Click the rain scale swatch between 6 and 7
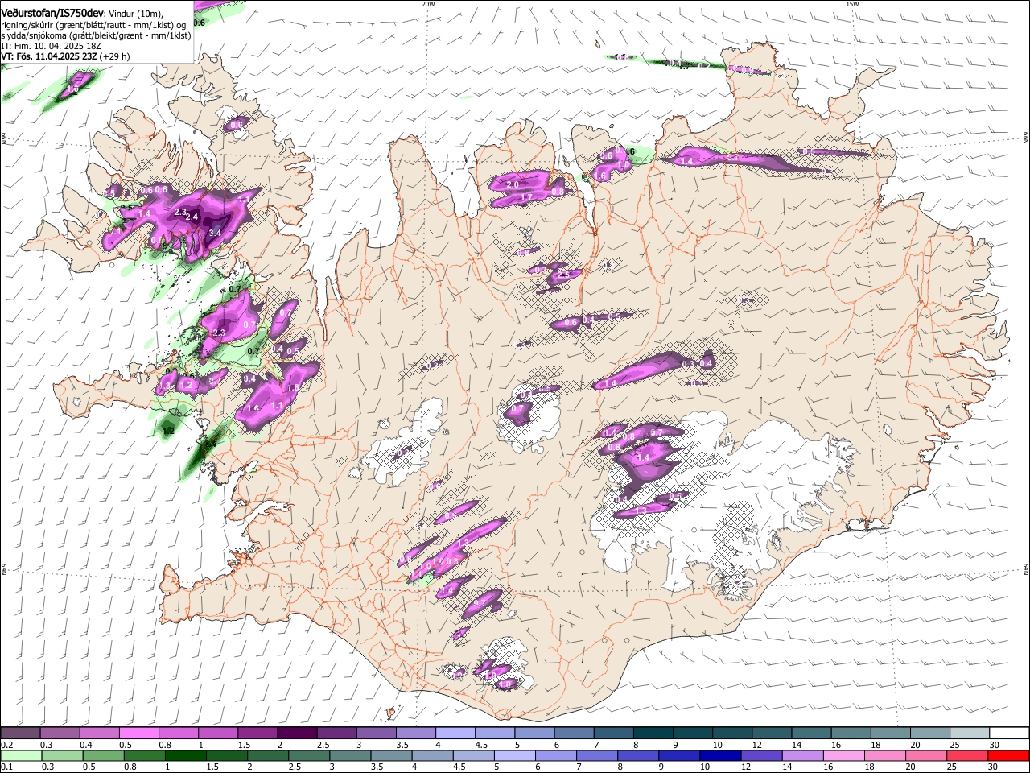 click(555, 756)
